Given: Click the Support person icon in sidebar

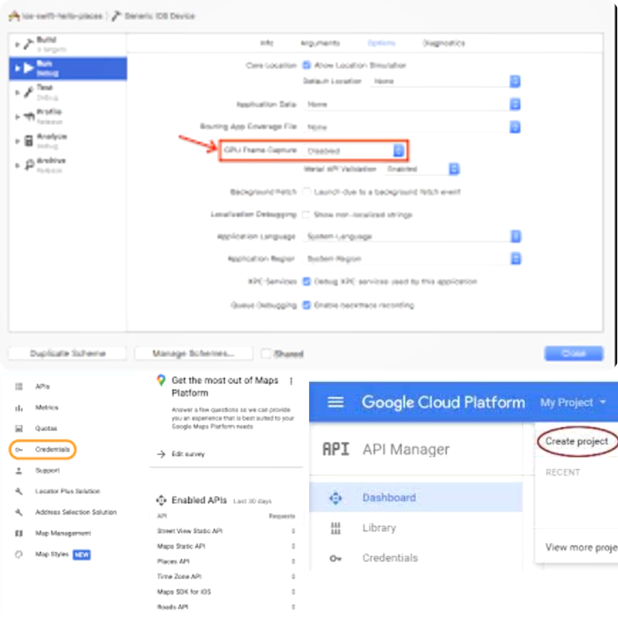Looking at the screenshot, I should pyautogui.click(x=19, y=471).
